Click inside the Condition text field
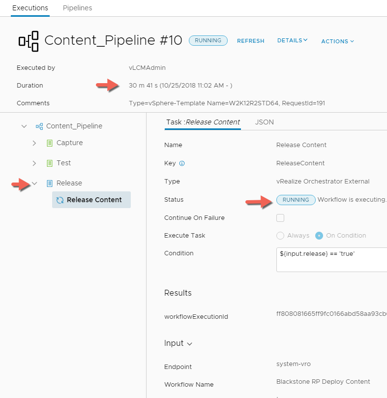This screenshot has height=398, width=387. [330, 259]
